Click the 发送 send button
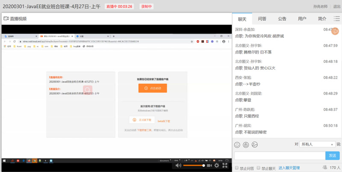Viewport: 342px width, 172px height. pos(332,155)
